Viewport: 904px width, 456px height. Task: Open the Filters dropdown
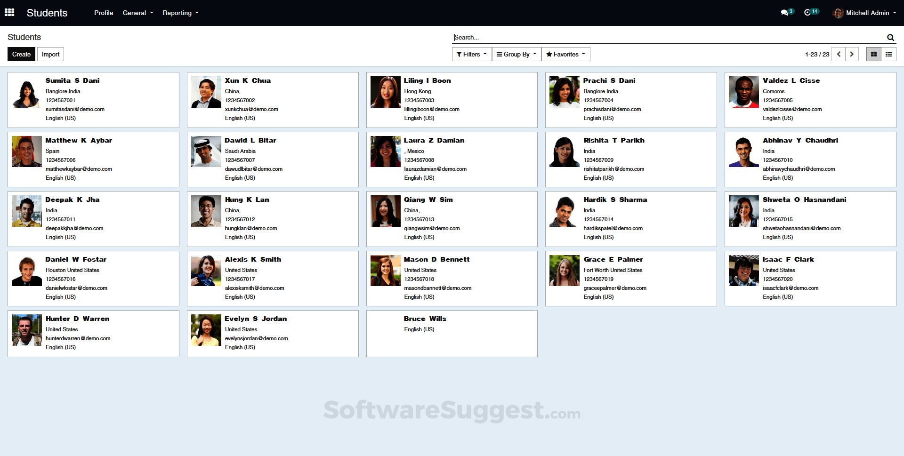tap(471, 54)
